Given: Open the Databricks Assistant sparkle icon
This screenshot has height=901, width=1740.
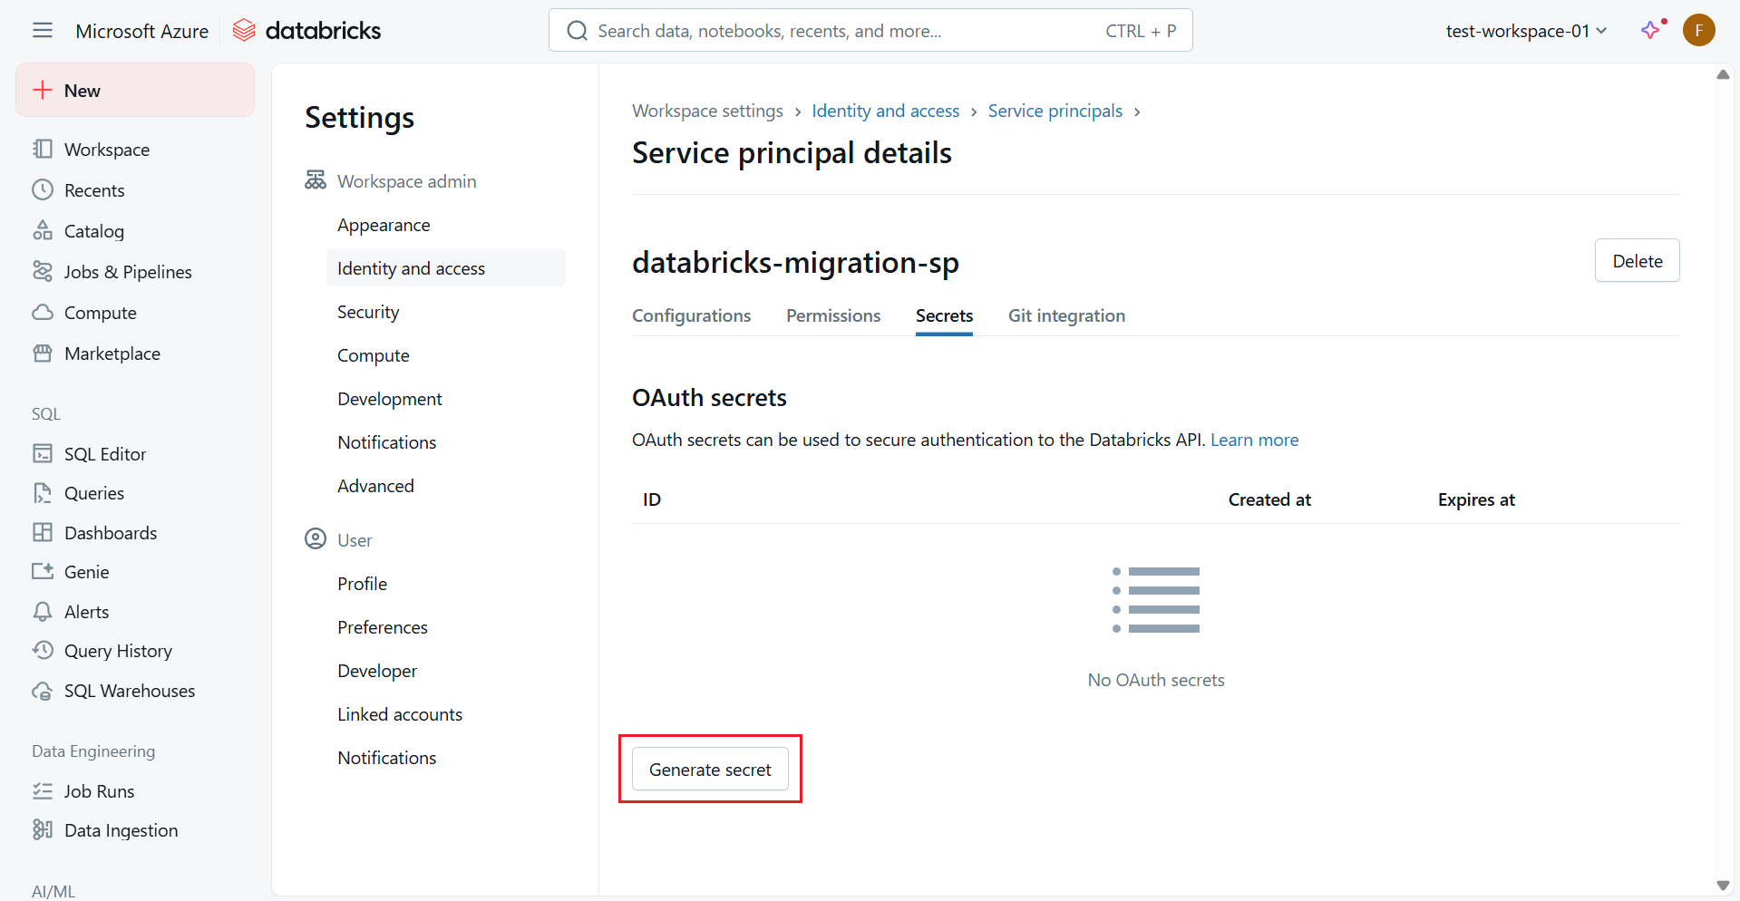Looking at the screenshot, I should point(1651,30).
